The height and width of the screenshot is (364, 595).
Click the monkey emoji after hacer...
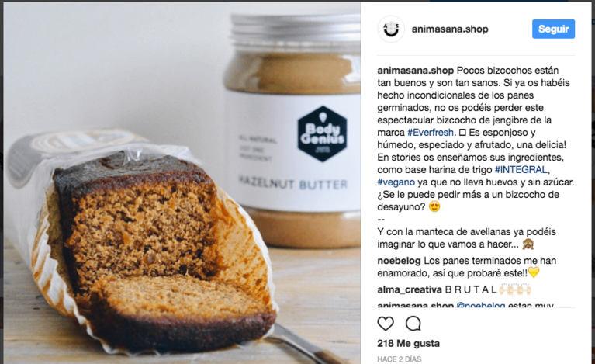pyautogui.click(x=528, y=244)
